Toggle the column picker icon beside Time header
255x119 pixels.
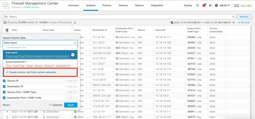tap(7, 30)
